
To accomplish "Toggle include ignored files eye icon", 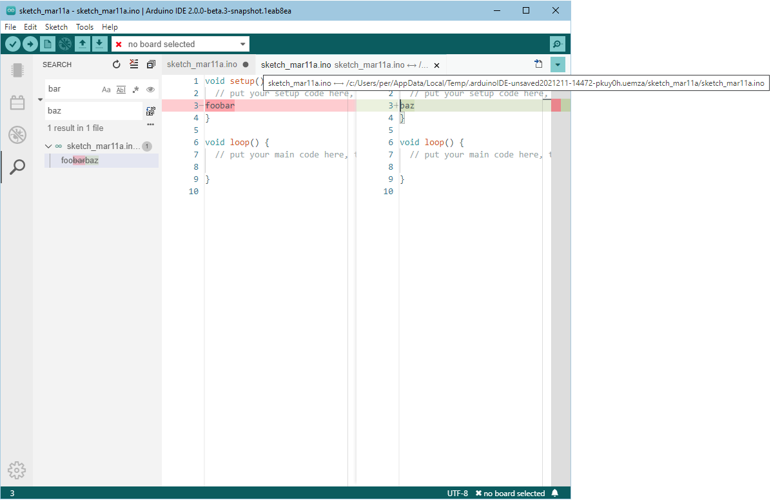I will pos(150,90).
